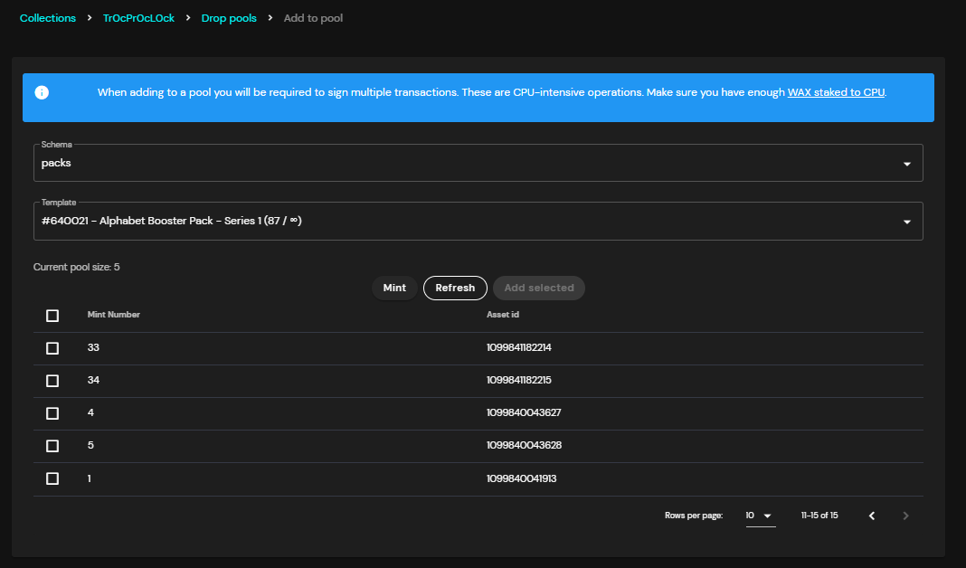The image size is (966, 568).
Task: Check the box for mint number 33
Action: pos(52,348)
